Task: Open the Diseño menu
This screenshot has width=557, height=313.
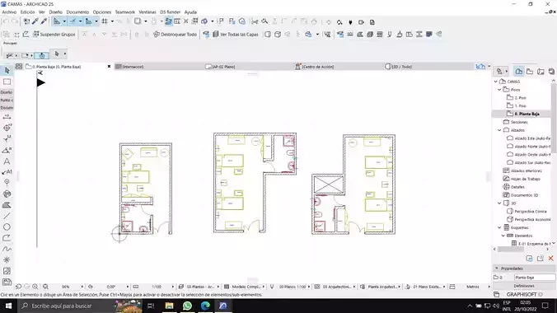Action: (x=56, y=12)
